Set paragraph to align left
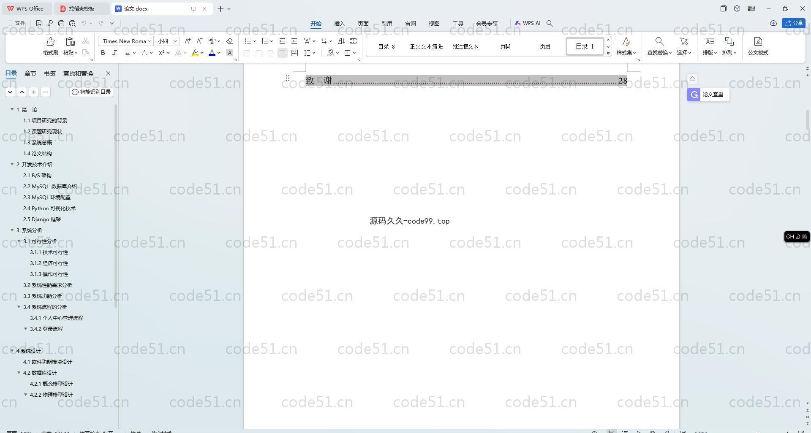This screenshot has height=433, width=811. [x=247, y=53]
